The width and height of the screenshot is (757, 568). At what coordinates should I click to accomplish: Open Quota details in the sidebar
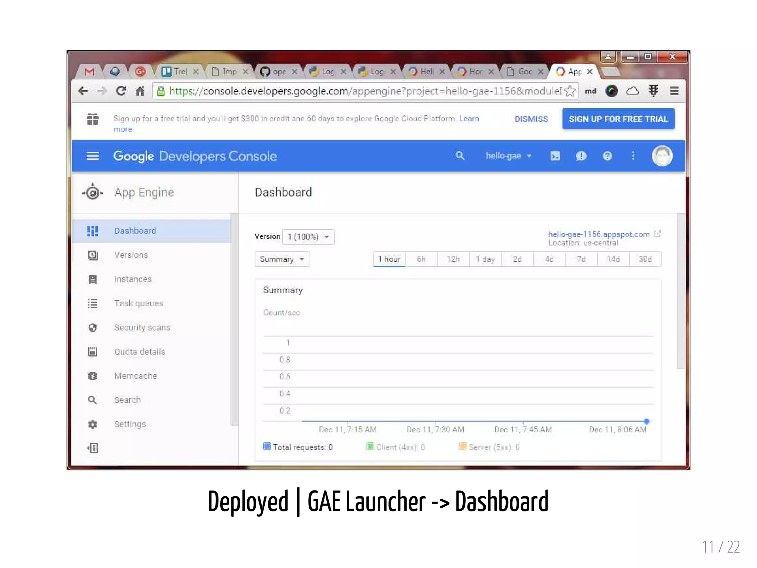point(151,352)
